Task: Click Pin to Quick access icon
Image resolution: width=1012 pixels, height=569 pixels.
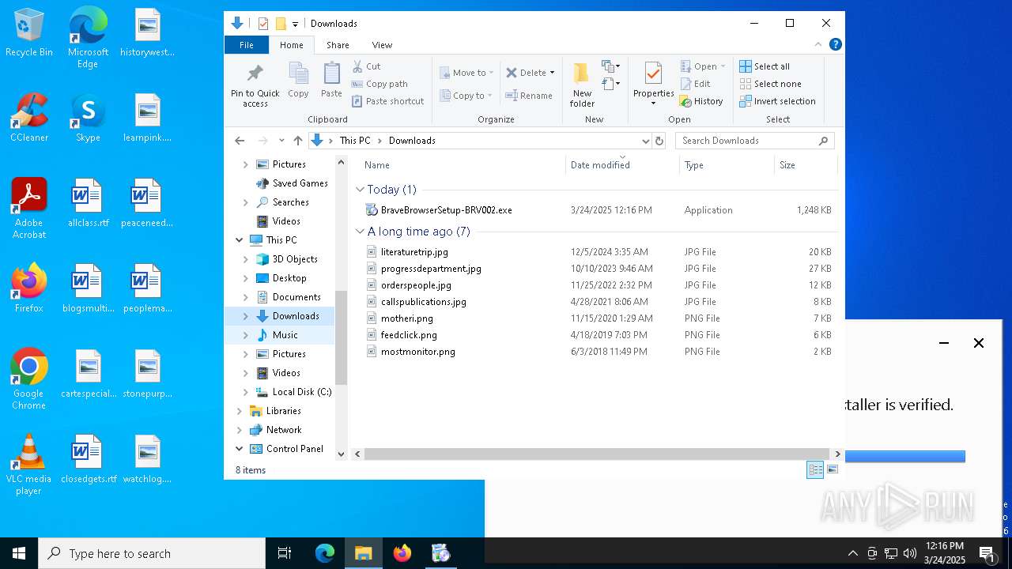Action: pyautogui.click(x=255, y=74)
